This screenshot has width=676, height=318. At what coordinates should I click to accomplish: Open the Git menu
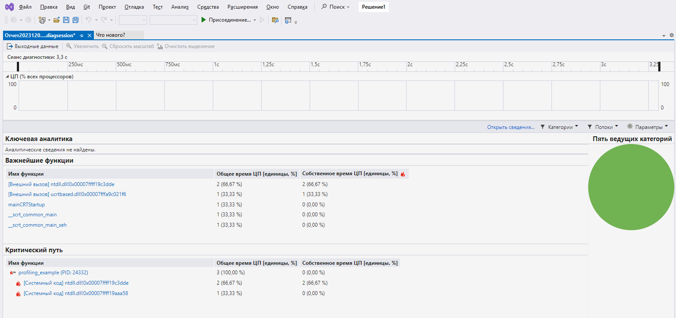(x=87, y=7)
